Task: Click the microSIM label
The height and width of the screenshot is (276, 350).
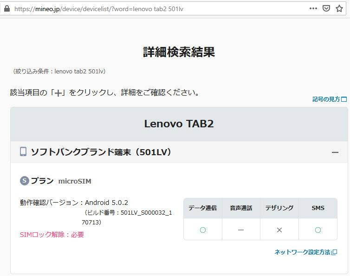Action: click(x=75, y=181)
